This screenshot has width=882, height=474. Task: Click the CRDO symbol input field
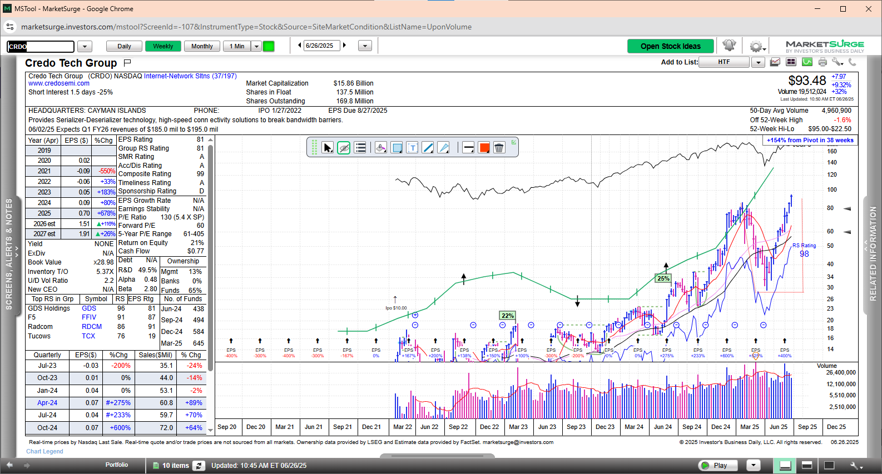[41, 47]
